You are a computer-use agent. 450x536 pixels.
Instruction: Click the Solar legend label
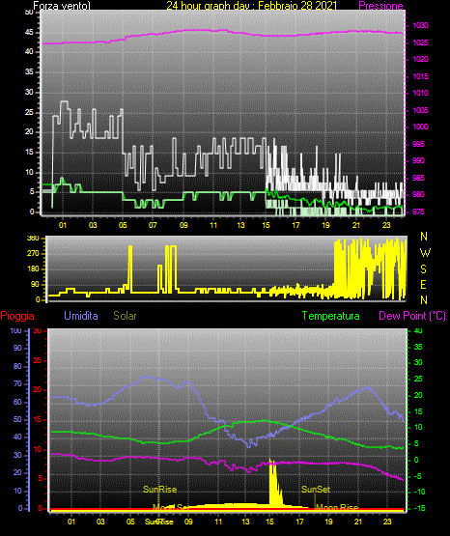(x=126, y=316)
